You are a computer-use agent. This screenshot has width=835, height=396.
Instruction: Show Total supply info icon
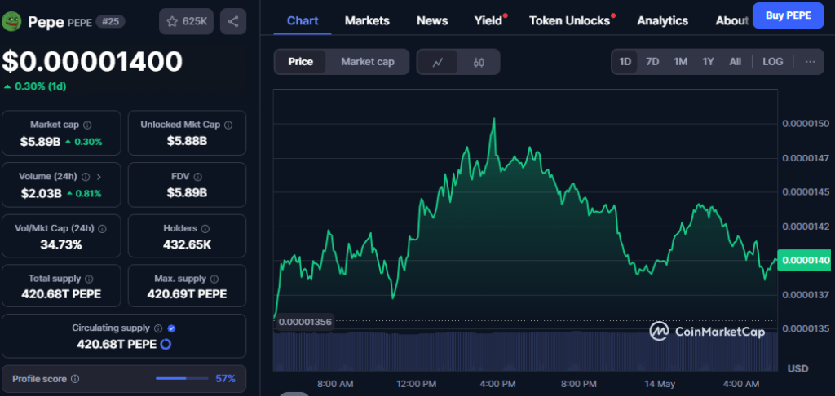click(x=89, y=279)
